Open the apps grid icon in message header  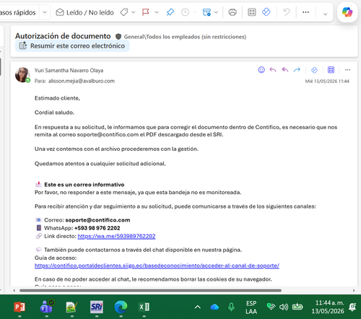[x=331, y=70]
